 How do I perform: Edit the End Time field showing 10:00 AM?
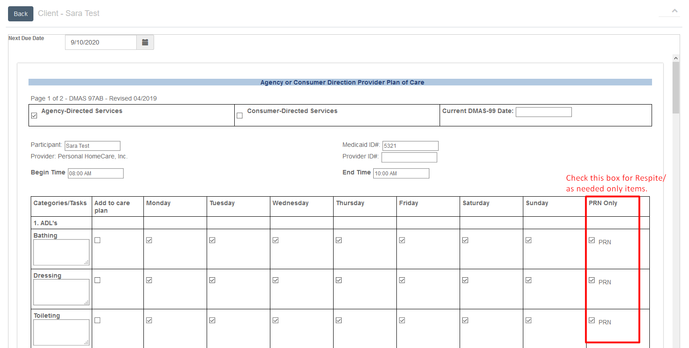click(401, 173)
